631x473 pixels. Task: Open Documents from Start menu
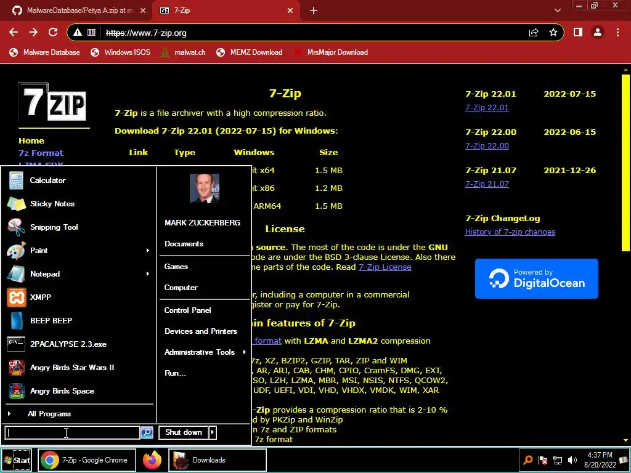pyautogui.click(x=184, y=244)
